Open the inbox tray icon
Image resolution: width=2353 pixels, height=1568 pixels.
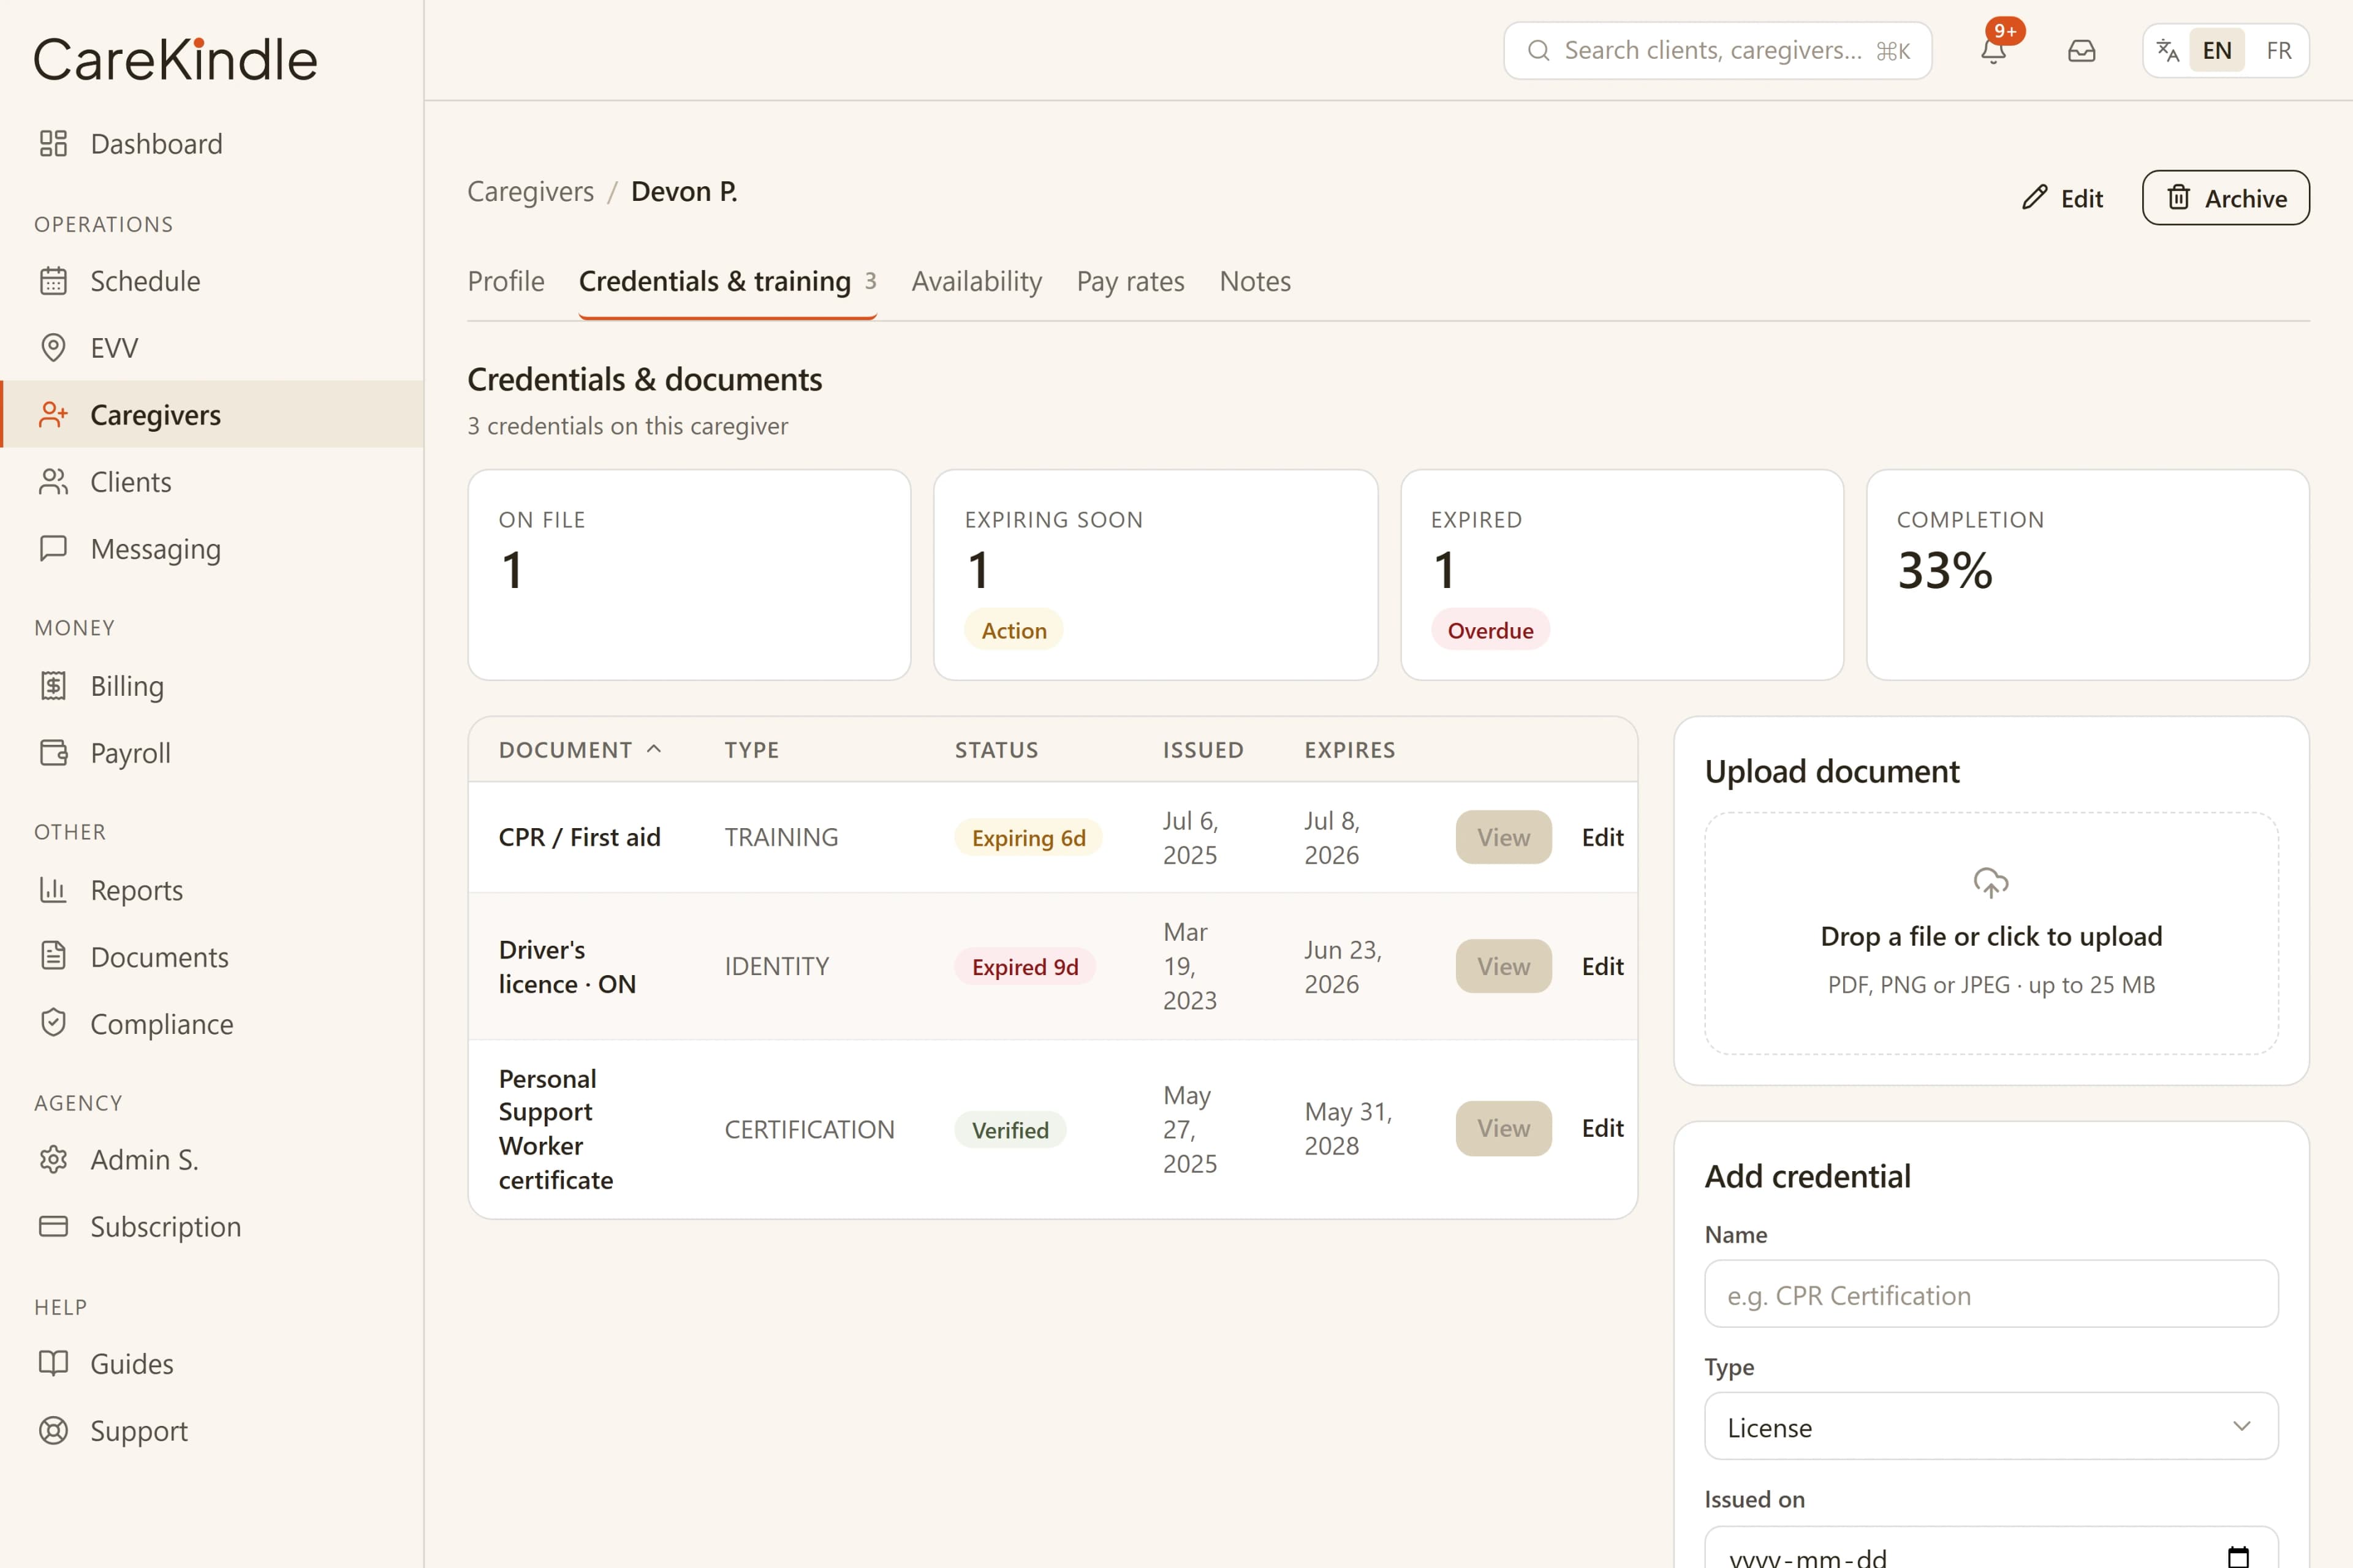point(2082,50)
